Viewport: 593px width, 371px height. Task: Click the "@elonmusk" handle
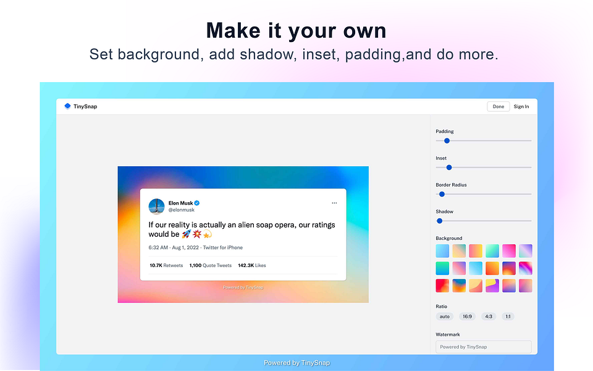point(181,210)
